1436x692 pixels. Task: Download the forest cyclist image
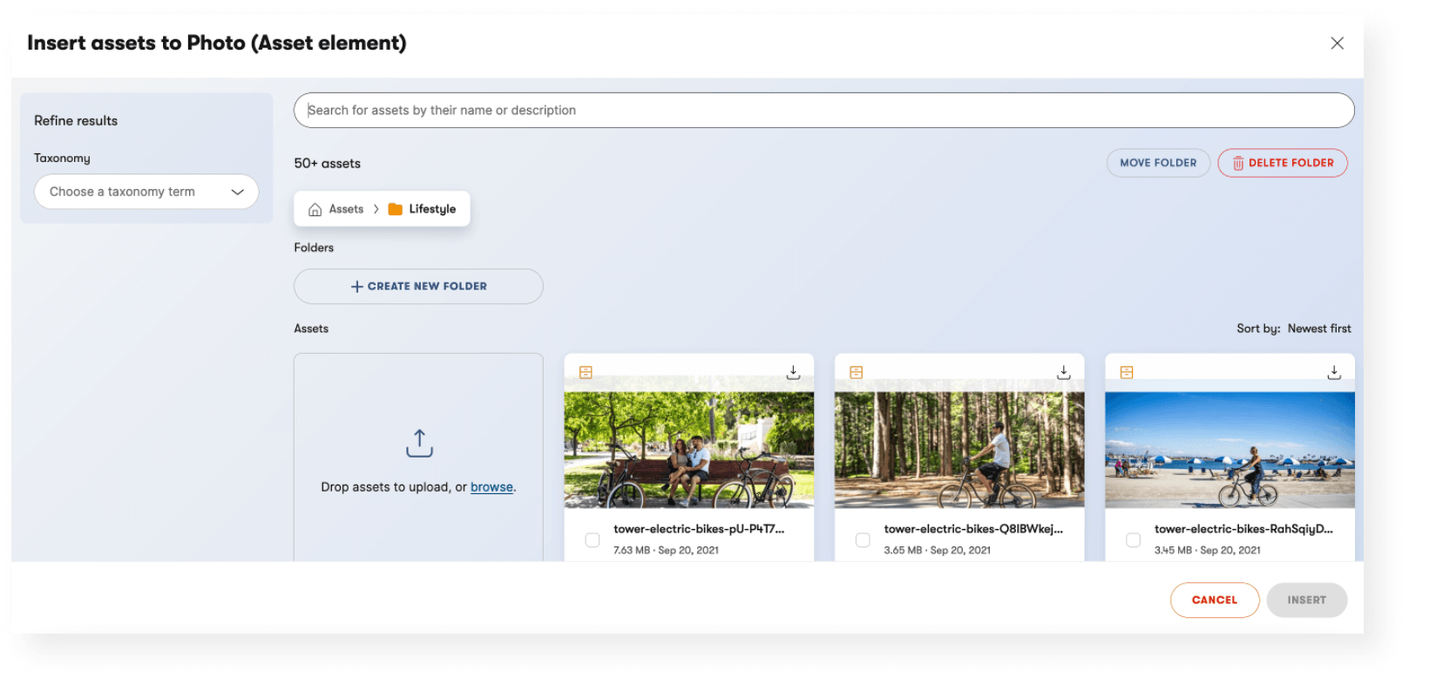[x=1063, y=372]
